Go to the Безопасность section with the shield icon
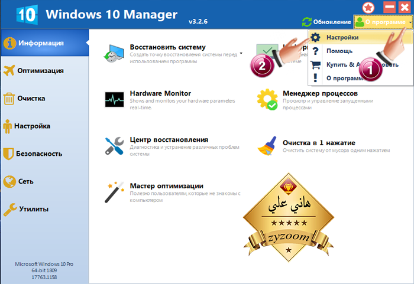Screen dimensions: 414x284 pos(44,154)
